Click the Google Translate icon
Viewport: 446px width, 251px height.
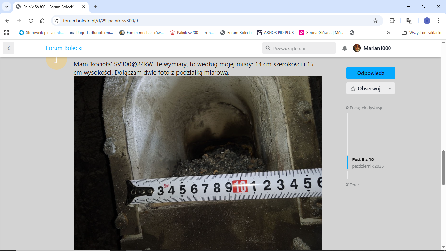[x=409, y=21]
